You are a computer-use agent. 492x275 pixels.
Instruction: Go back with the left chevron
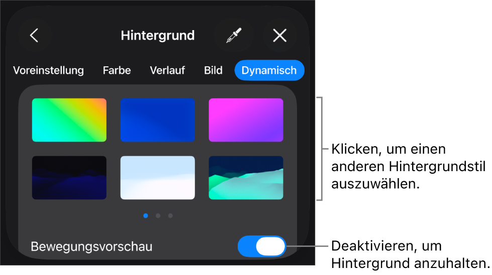34,36
